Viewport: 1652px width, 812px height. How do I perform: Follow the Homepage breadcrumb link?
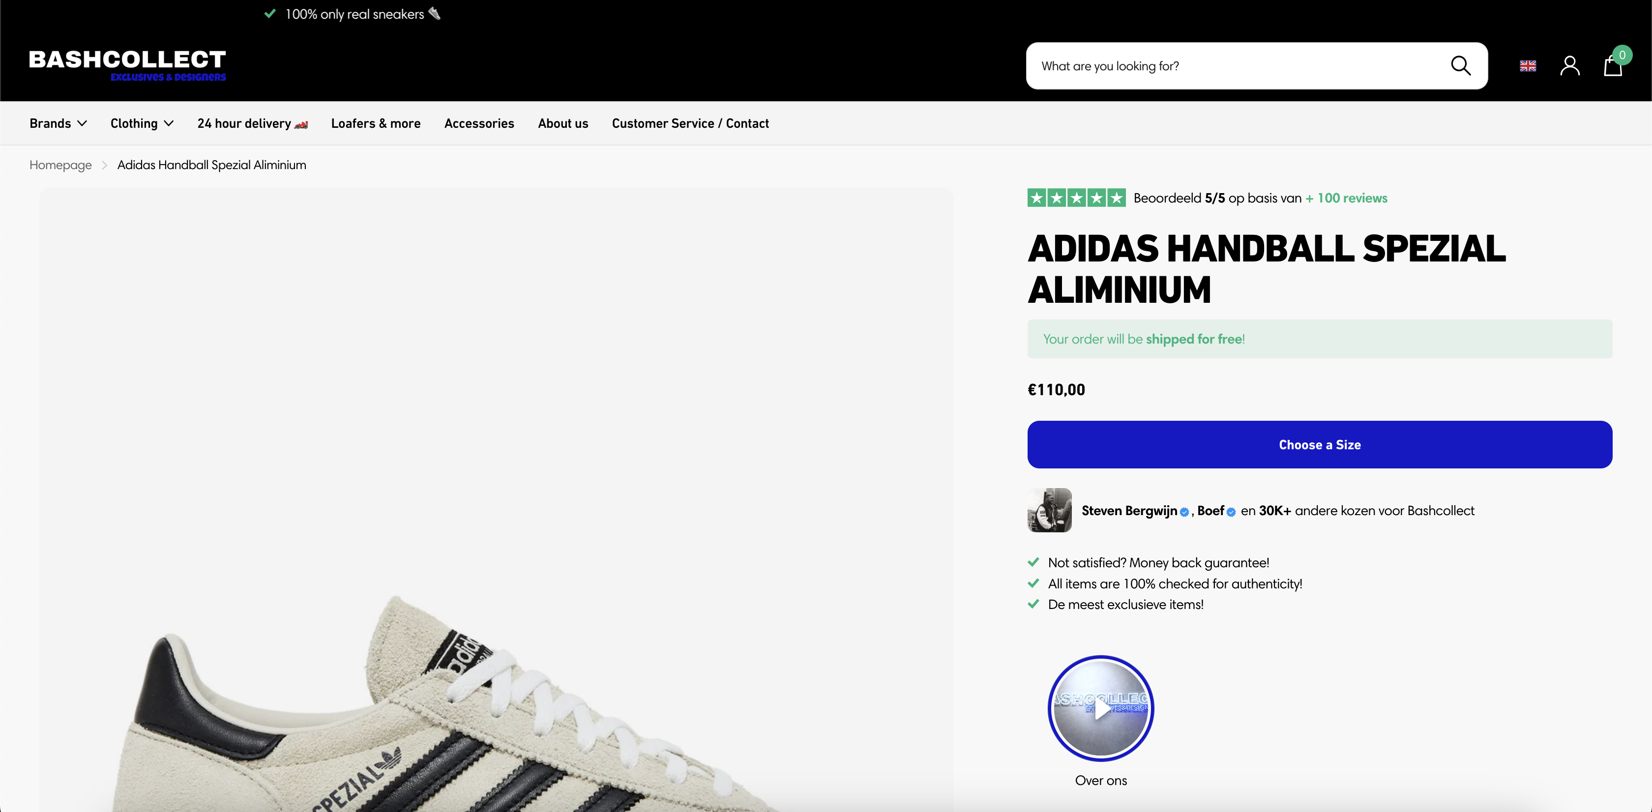pos(60,165)
